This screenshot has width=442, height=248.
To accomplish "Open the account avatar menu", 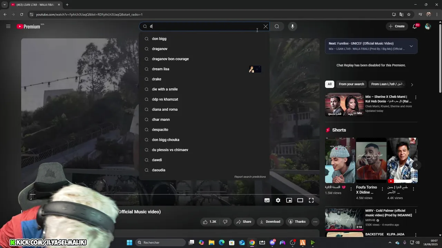I will tap(428, 26).
